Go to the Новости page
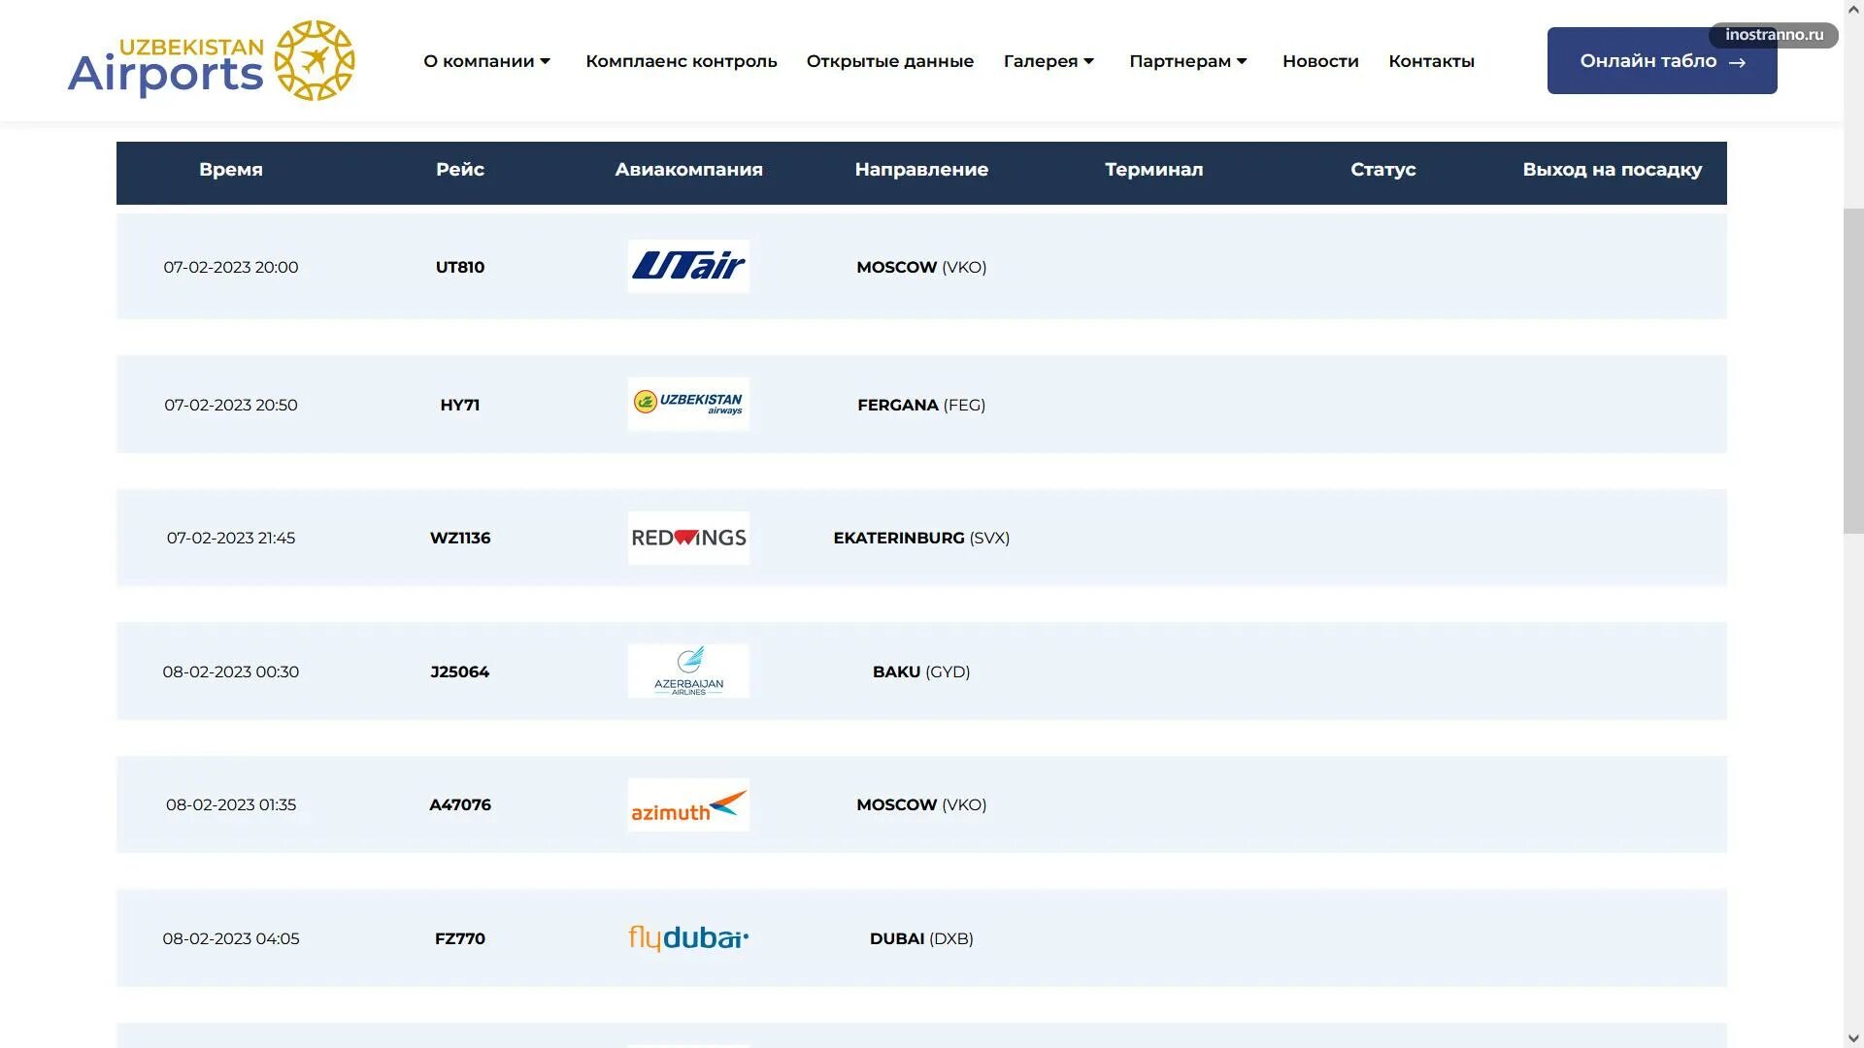 (1320, 61)
